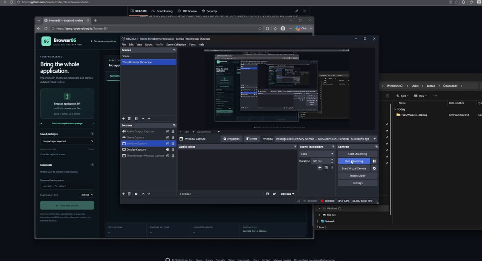
Task: Click Start Streaming button
Action: point(357,154)
